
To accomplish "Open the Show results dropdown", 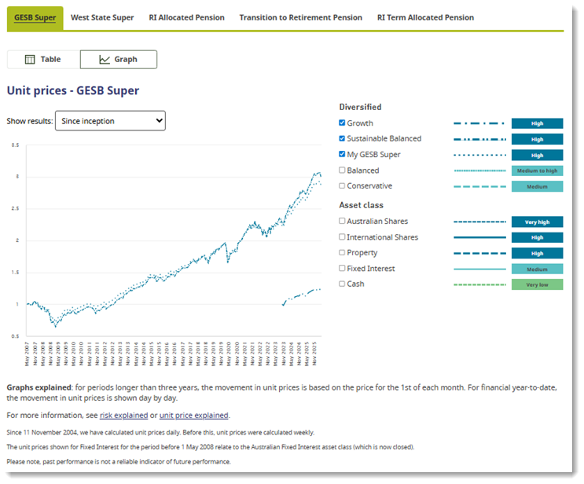I will 110,121.
